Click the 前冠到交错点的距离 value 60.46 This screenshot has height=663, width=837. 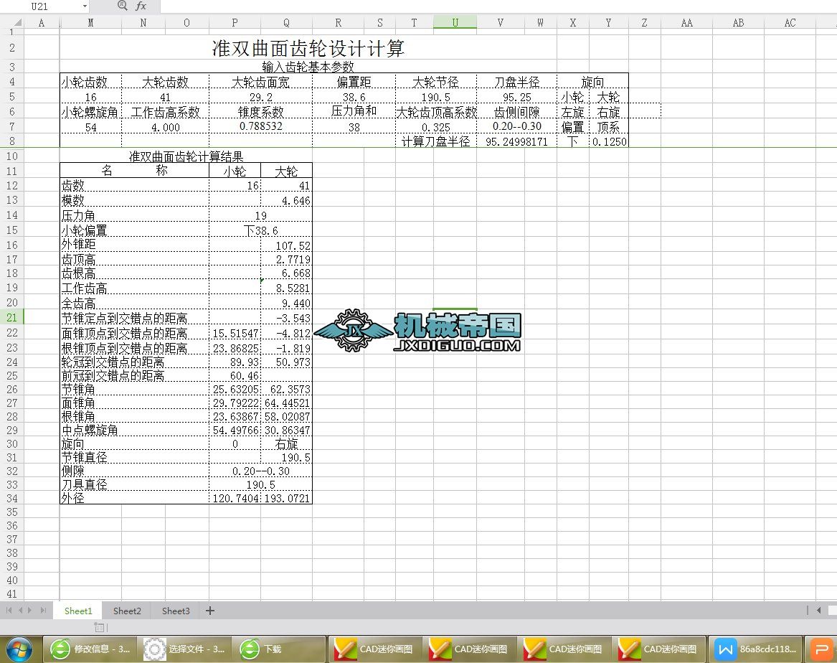coord(235,376)
